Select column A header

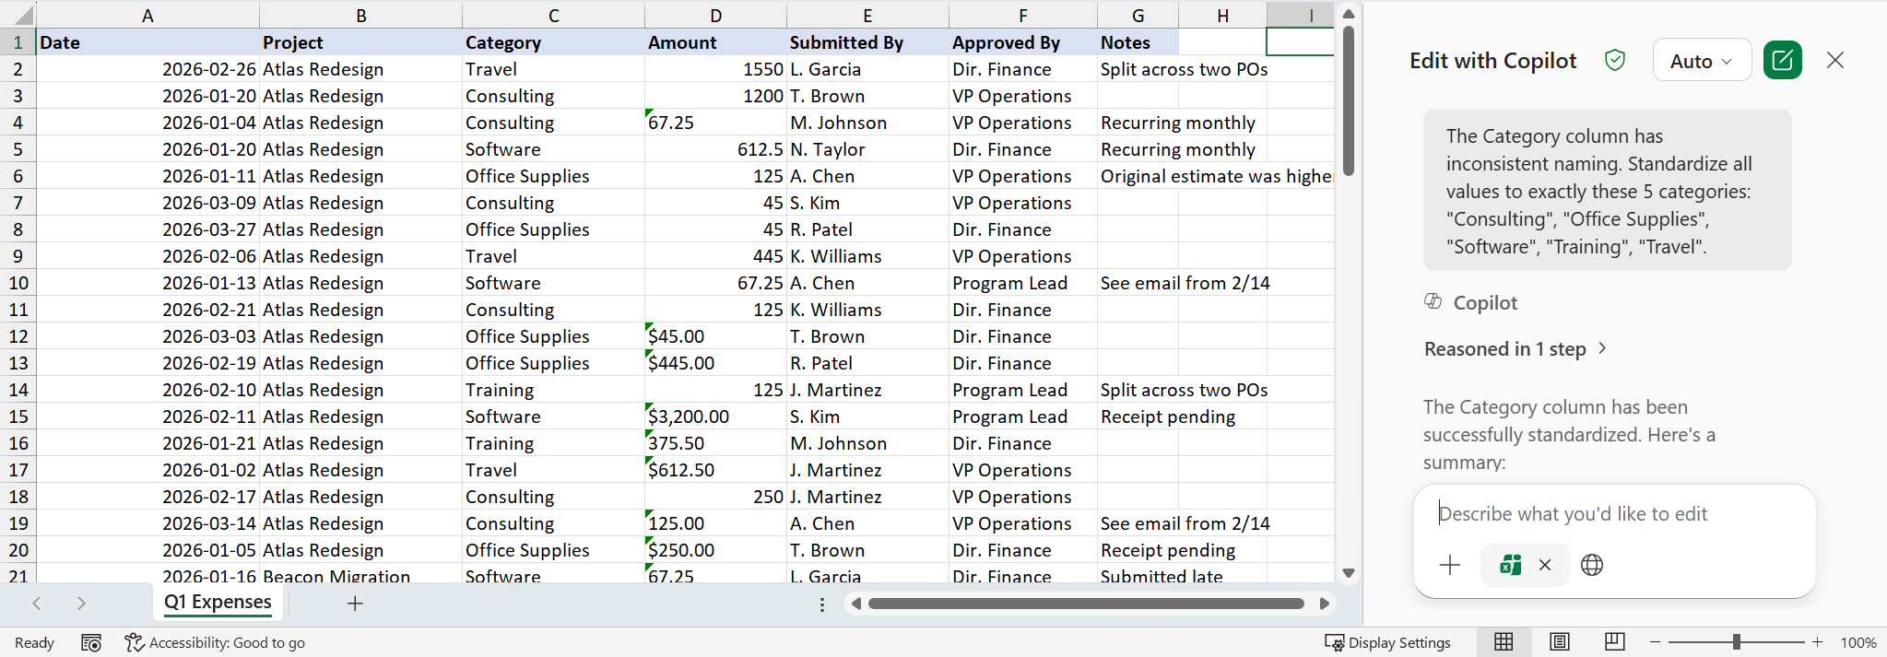(x=147, y=15)
